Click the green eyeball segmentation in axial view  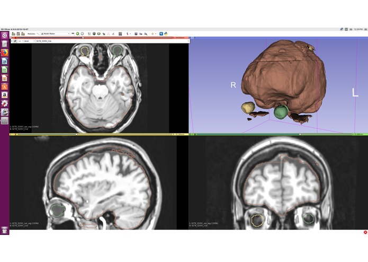[117, 51]
